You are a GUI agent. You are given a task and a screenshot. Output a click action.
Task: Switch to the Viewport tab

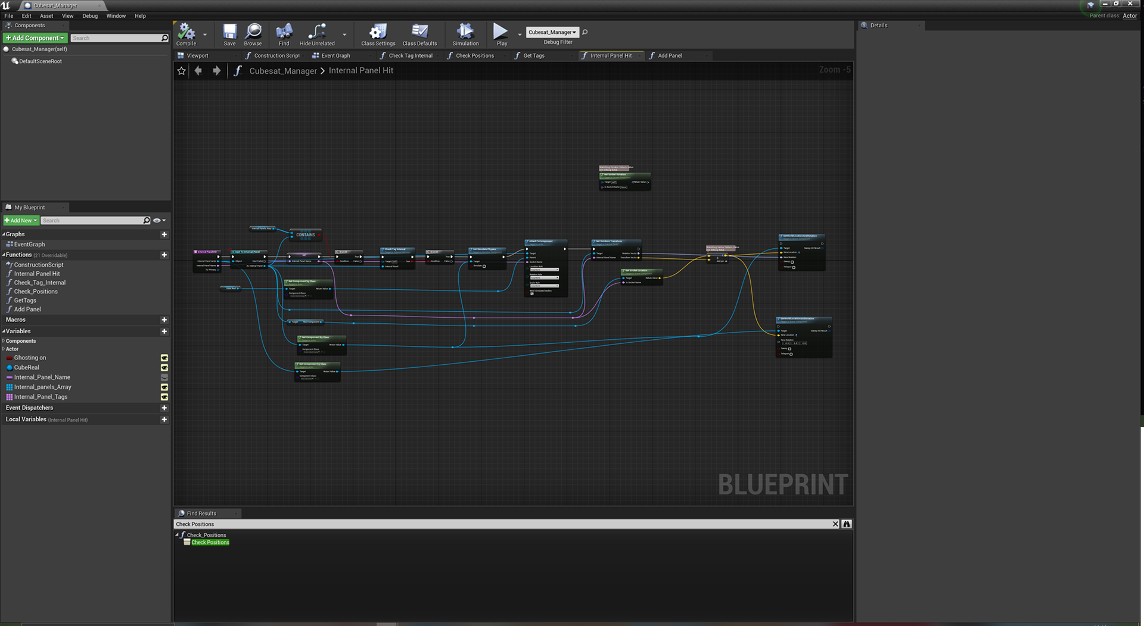point(197,56)
